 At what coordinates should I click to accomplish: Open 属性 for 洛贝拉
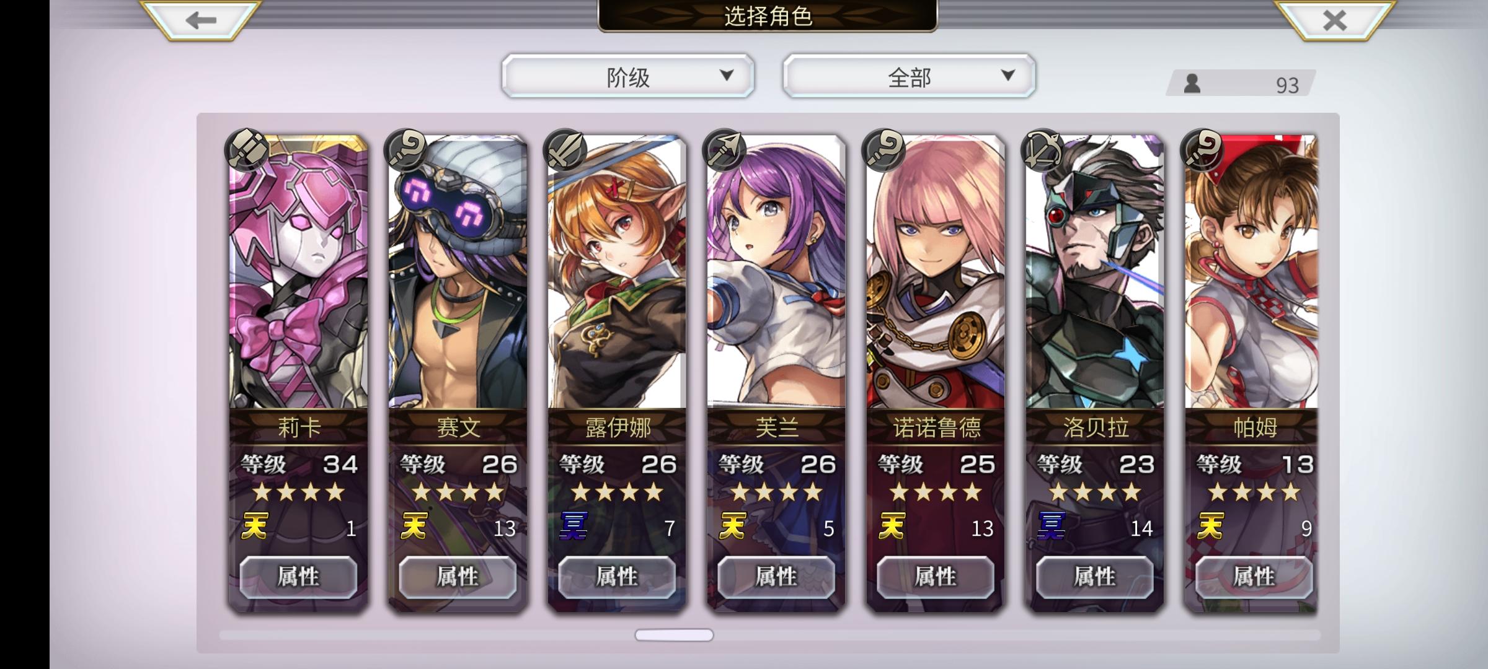(1095, 577)
